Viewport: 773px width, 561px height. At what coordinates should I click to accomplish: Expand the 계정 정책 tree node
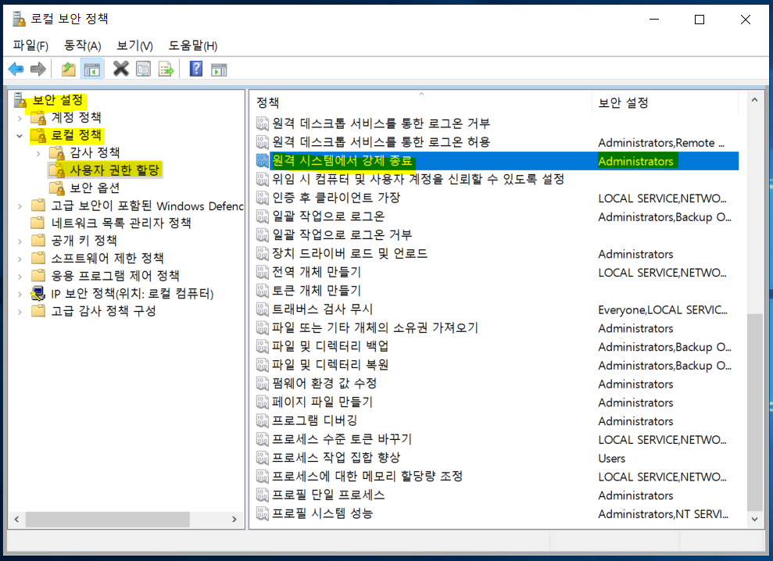click(20, 118)
